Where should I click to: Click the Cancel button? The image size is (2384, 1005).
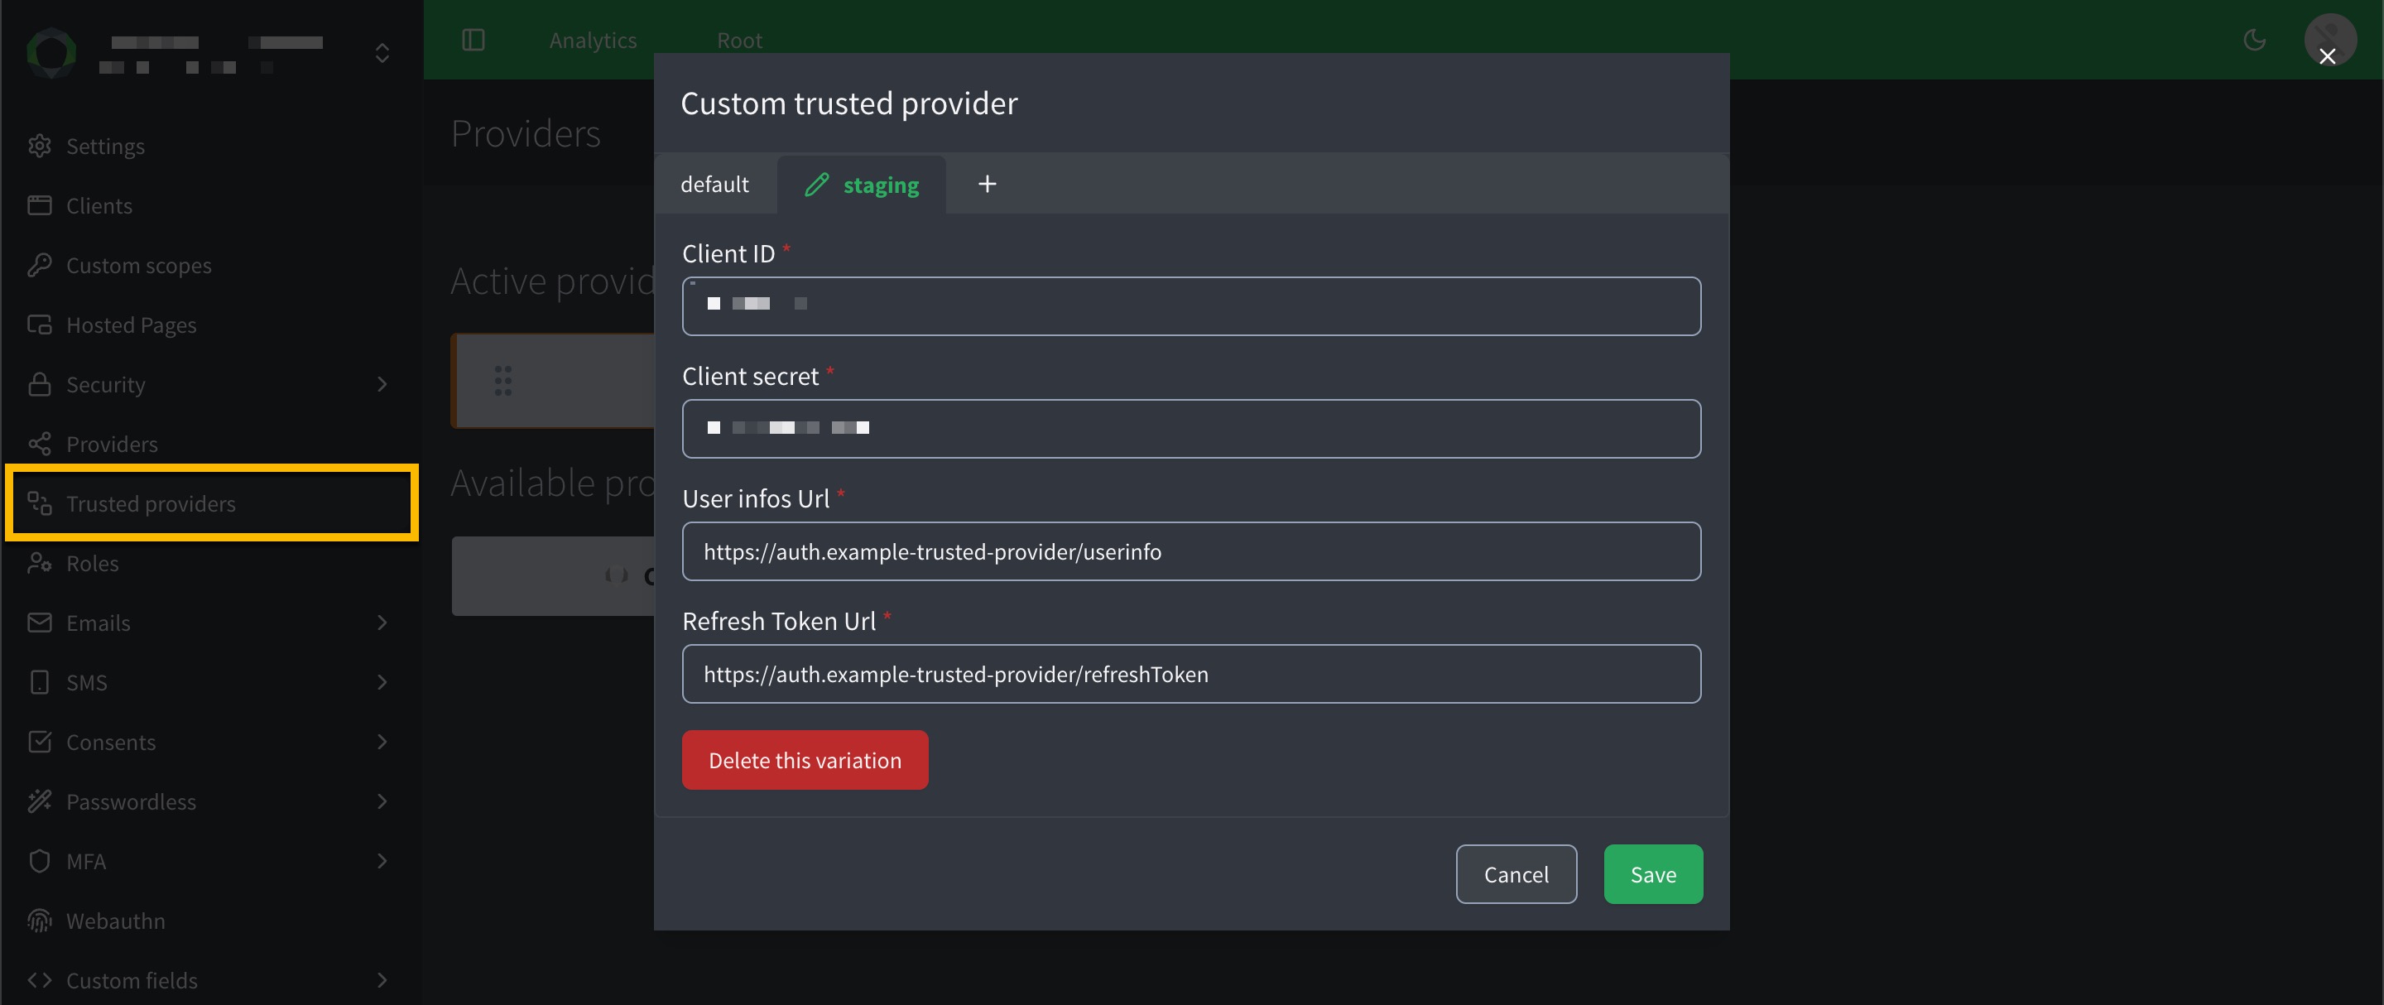[x=1515, y=873]
